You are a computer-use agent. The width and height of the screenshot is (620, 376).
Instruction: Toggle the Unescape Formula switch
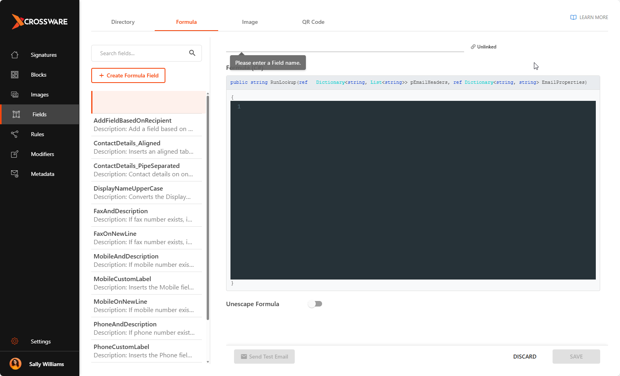tap(315, 304)
